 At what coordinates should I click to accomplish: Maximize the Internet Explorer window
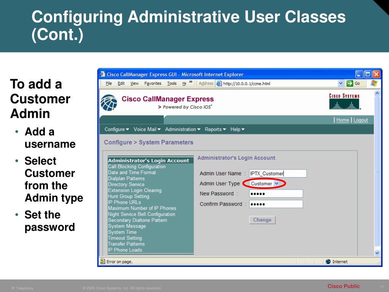(x=368, y=74)
